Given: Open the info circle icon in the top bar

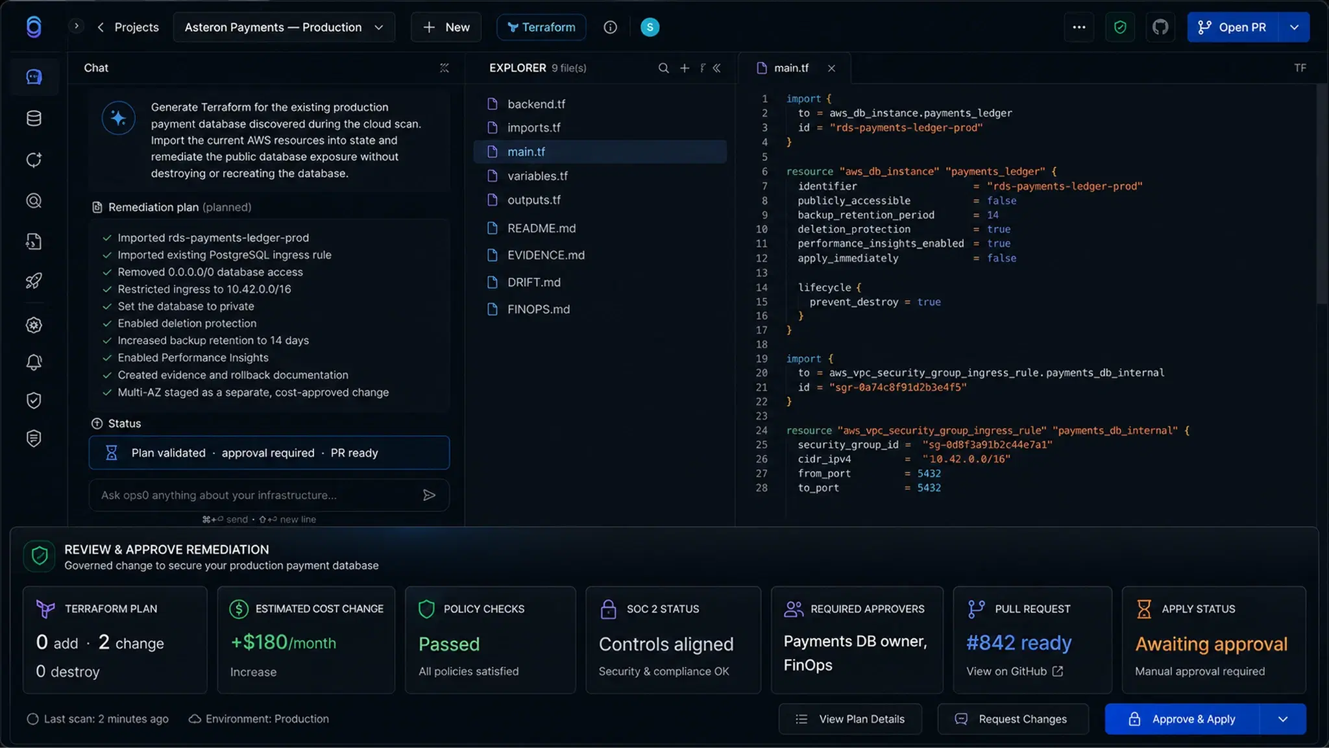Looking at the screenshot, I should [610, 27].
